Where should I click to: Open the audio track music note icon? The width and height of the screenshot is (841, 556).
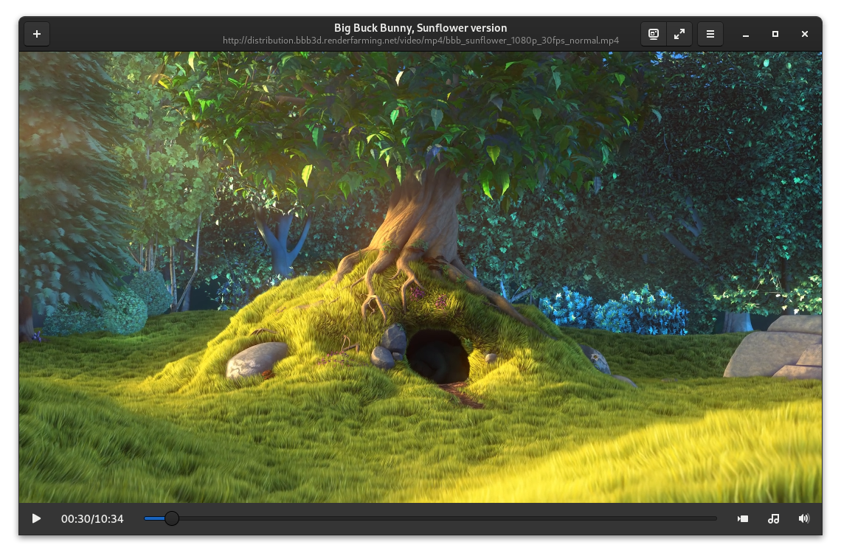pos(773,518)
